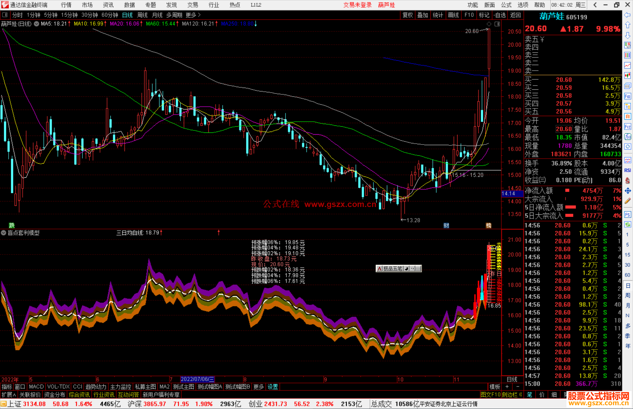The width and height of the screenshot is (633, 409).
Task: Click the four-way move arrows icon
Action: click(x=627, y=191)
